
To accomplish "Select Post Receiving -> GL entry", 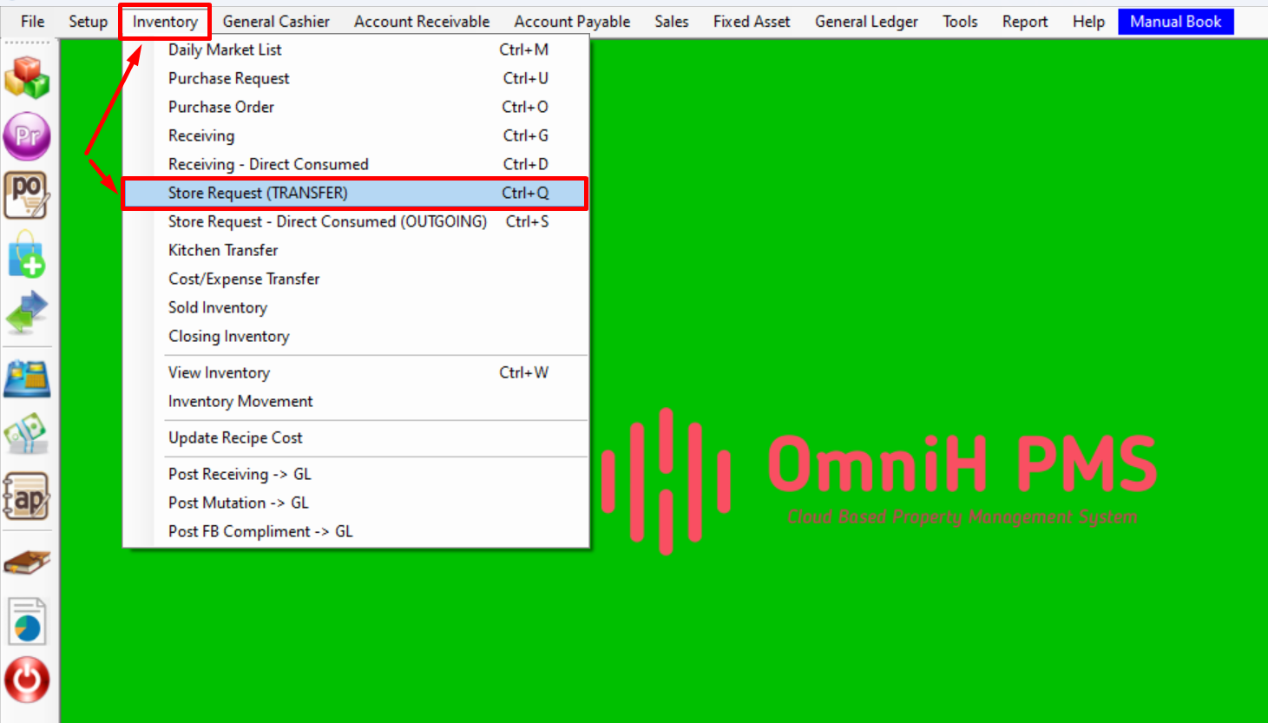I will pyautogui.click(x=356, y=474).
